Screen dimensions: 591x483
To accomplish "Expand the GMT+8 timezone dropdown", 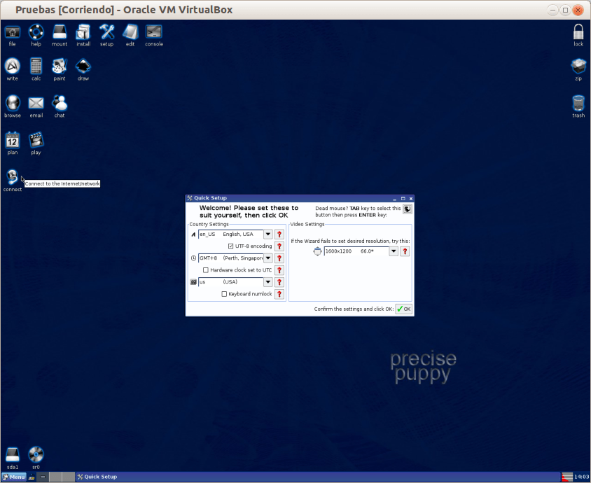I will [267, 258].
